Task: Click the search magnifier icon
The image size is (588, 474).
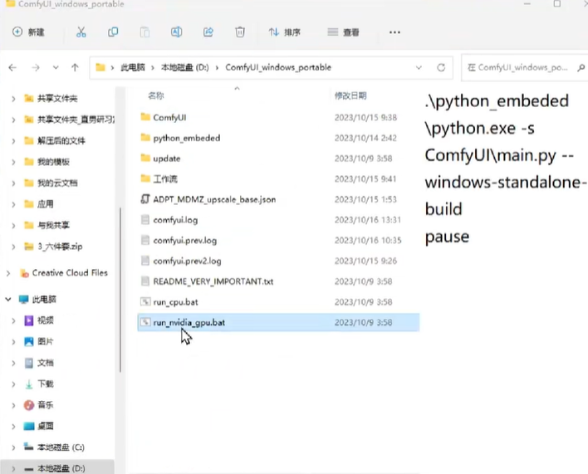Action: [581, 68]
